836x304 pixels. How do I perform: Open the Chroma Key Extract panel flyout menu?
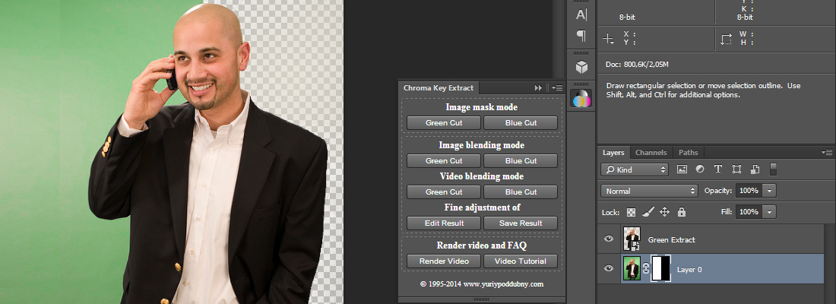(x=557, y=88)
